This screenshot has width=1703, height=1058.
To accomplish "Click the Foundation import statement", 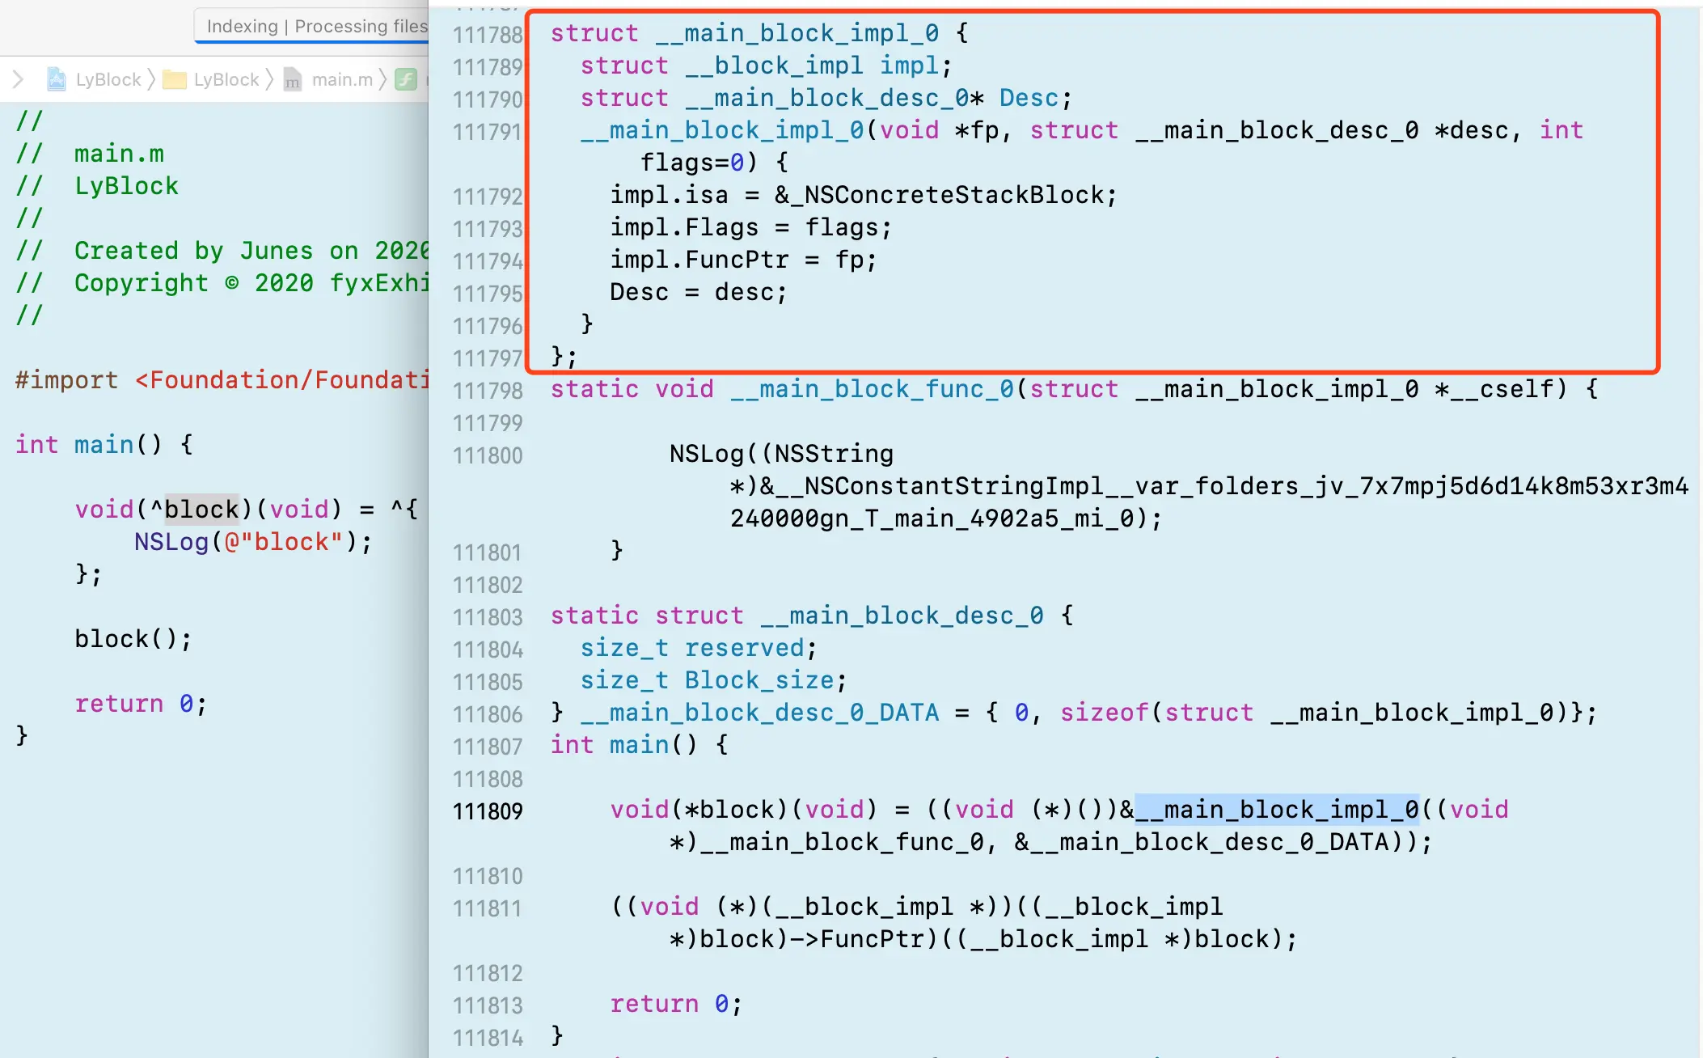I will (x=222, y=380).
